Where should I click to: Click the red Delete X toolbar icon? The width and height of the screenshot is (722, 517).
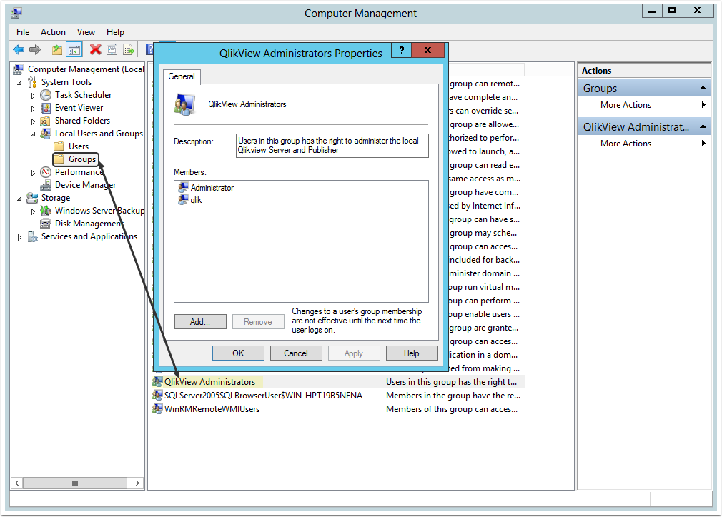coord(95,49)
